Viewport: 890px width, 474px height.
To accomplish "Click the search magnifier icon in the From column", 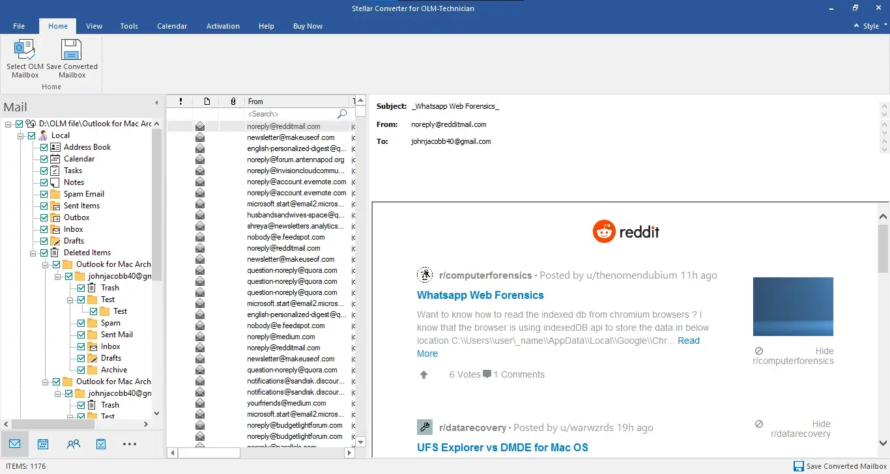I will click(x=342, y=114).
